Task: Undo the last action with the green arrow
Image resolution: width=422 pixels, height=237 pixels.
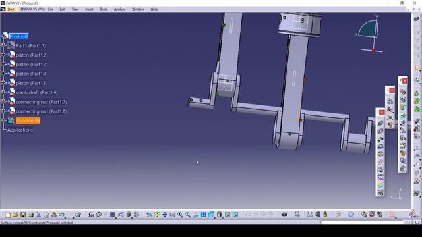Action: [61, 215]
